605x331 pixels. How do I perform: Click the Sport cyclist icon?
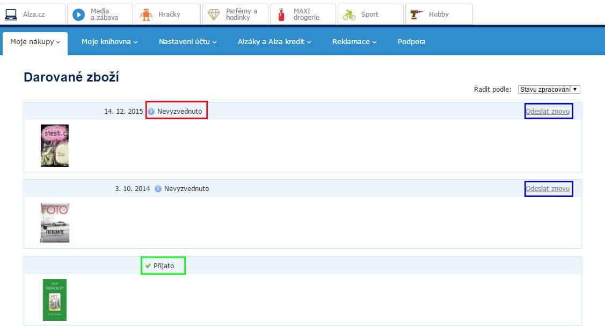point(349,14)
